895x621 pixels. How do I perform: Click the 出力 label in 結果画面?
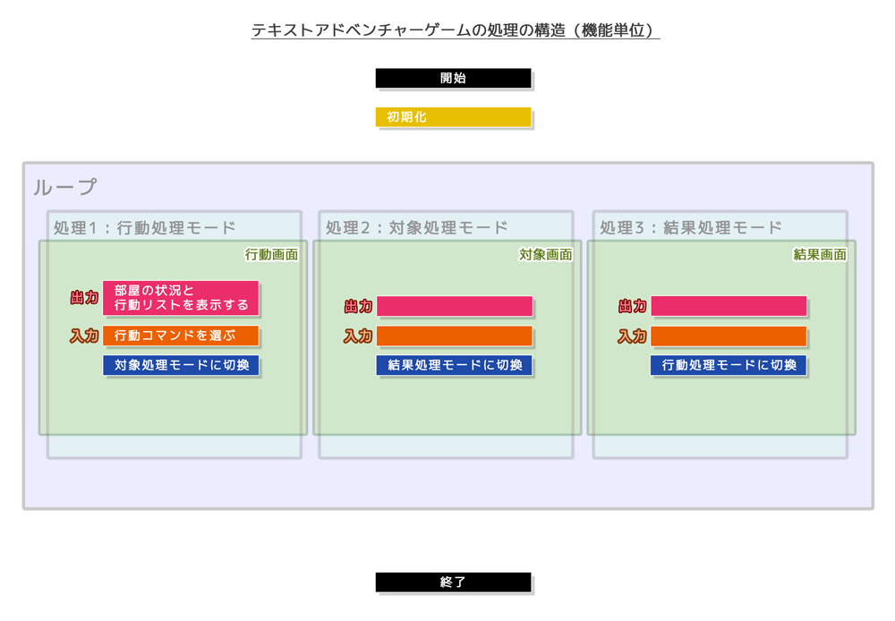633,307
